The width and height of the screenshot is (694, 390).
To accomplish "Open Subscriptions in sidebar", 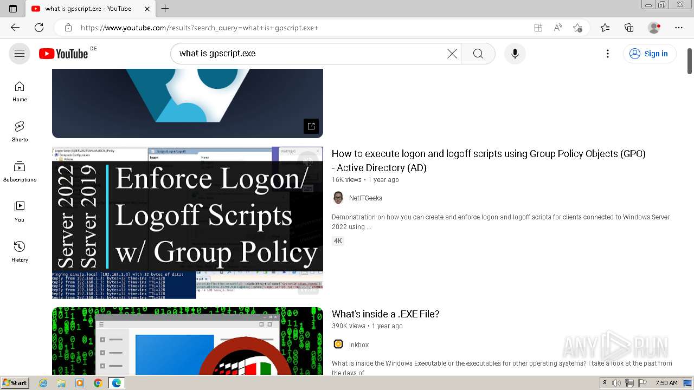I will (x=20, y=172).
